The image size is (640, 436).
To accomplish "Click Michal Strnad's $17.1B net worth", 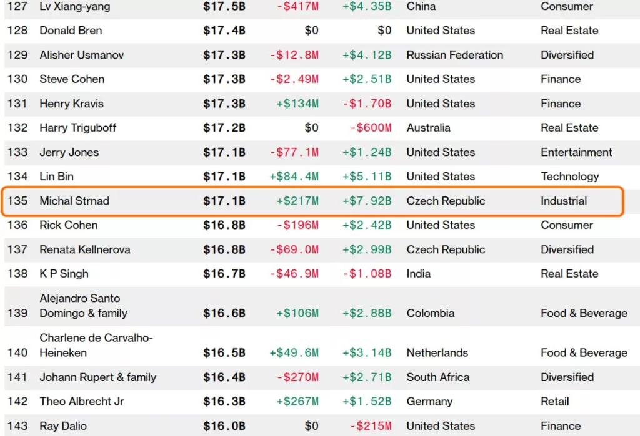I will (x=224, y=201).
